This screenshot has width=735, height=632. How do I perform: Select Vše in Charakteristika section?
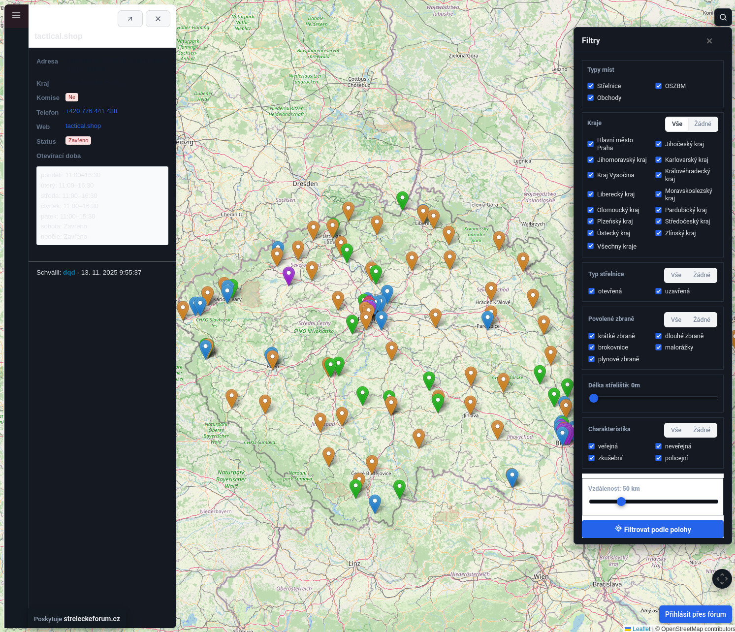click(676, 430)
